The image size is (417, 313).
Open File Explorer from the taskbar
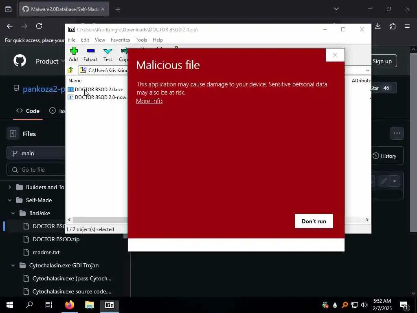point(89,305)
